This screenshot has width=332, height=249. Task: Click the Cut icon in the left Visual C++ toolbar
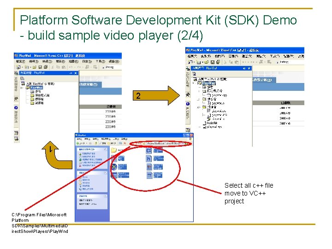[x=53, y=67]
